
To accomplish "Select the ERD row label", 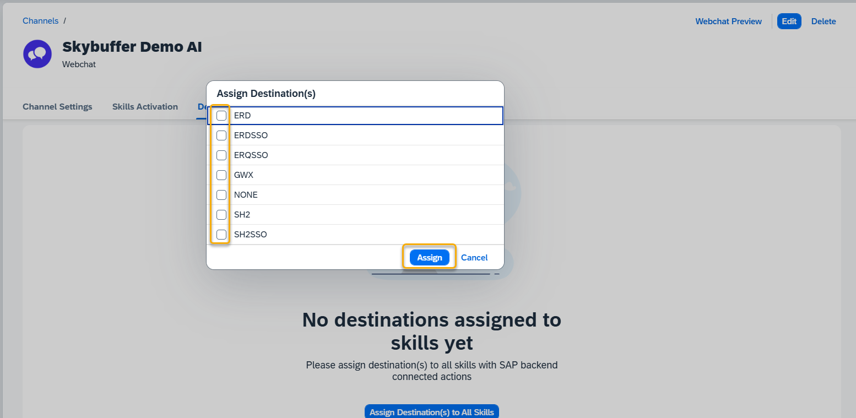I will (242, 116).
